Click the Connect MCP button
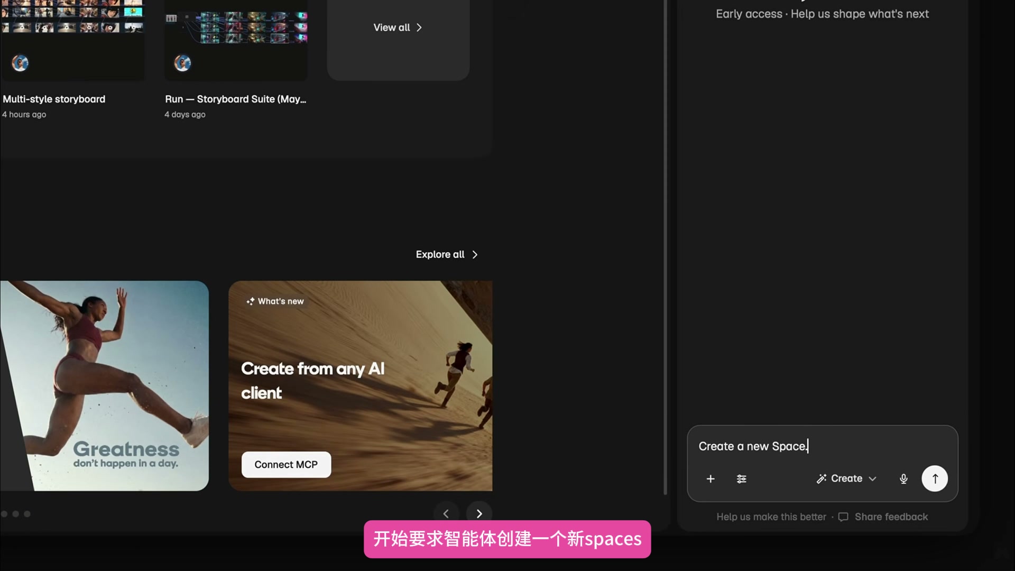The image size is (1015, 571). (286, 464)
